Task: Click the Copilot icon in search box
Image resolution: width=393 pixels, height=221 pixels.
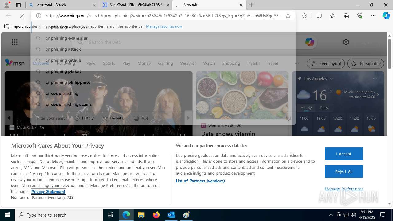Action: click(309, 42)
